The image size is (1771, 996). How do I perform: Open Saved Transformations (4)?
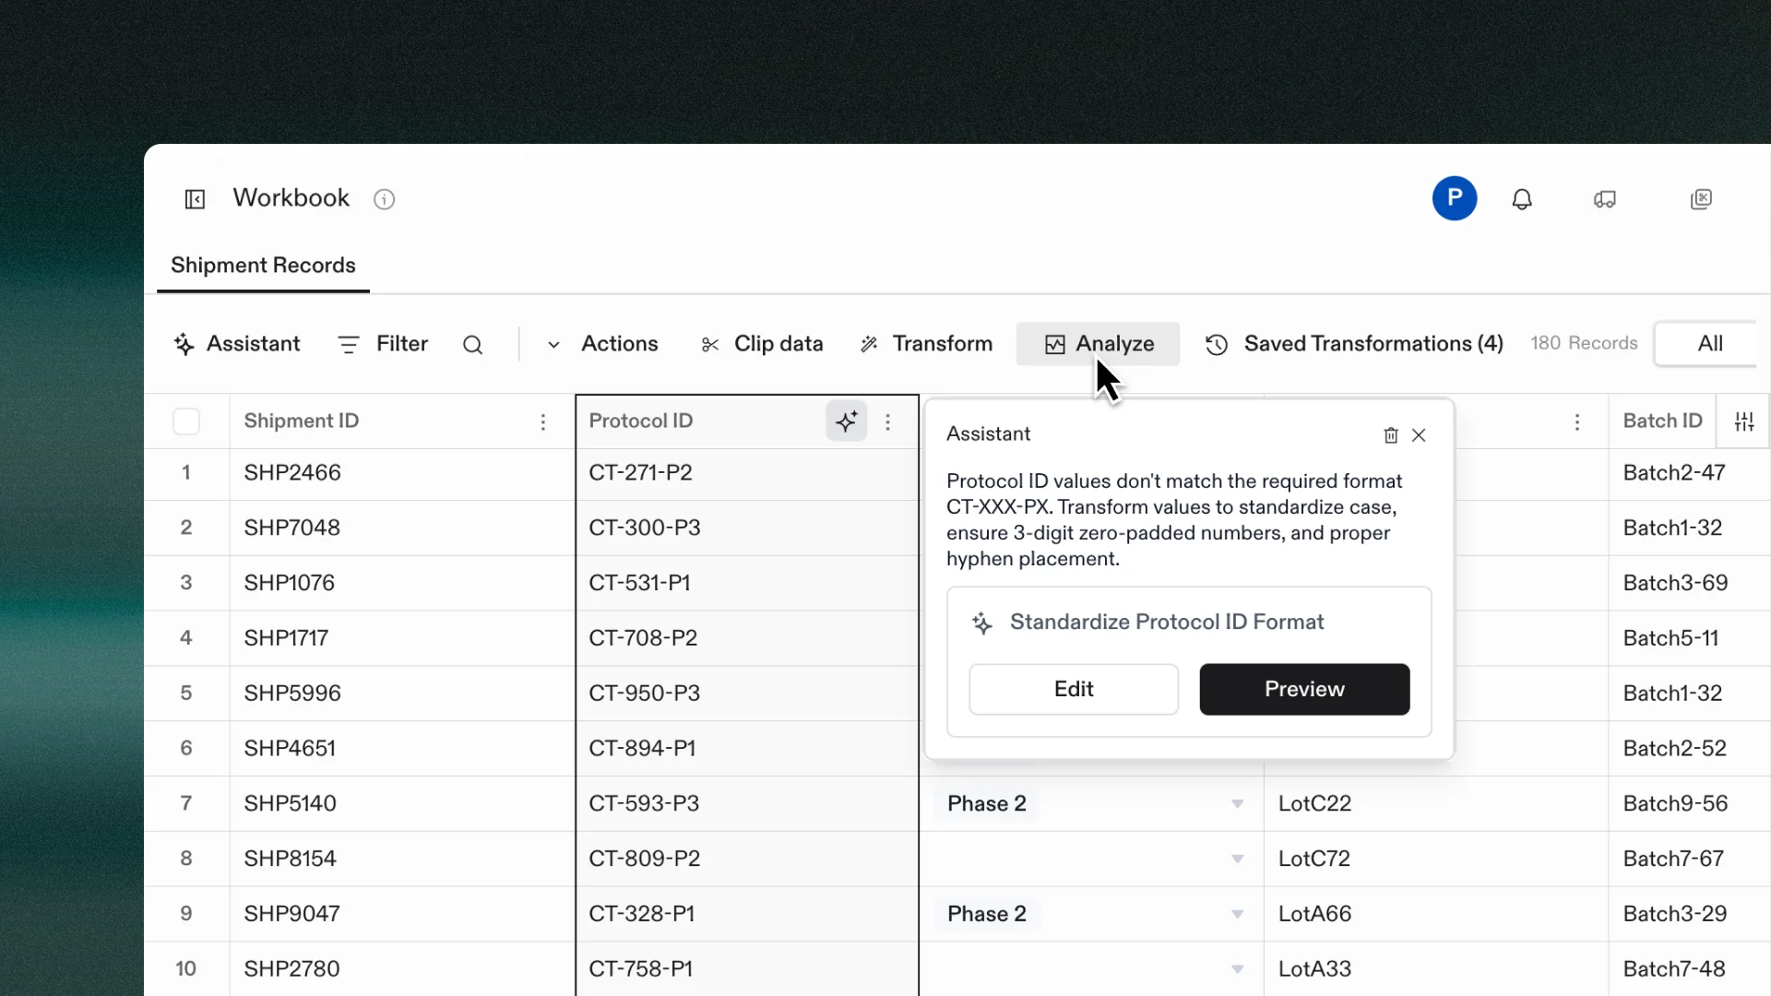(x=1354, y=344)
